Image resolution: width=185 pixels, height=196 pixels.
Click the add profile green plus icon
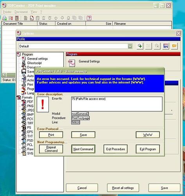[140, 46]
